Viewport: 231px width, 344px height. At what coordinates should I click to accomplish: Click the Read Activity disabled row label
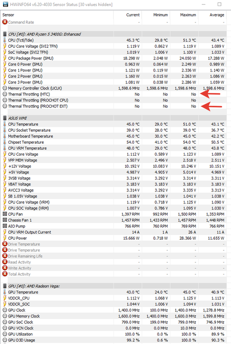[19, 262]
